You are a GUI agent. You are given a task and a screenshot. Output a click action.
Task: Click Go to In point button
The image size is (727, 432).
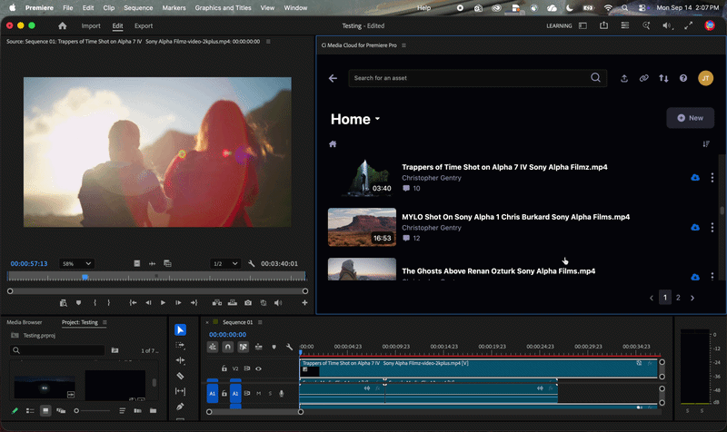pyautogui.click(x=133, y=303)
